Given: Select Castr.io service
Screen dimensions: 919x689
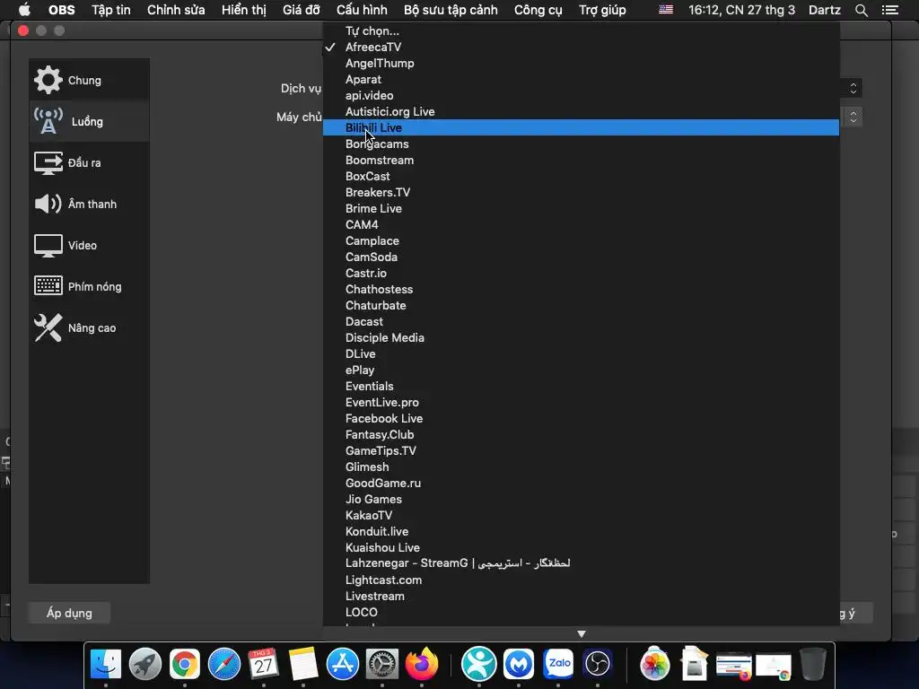Looking at the screenshot, I should pos(581,273).
